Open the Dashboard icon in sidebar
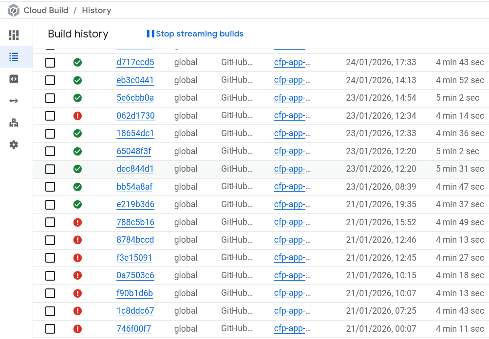The height and width of the screenshot is (339, 489). click(14, 35)
